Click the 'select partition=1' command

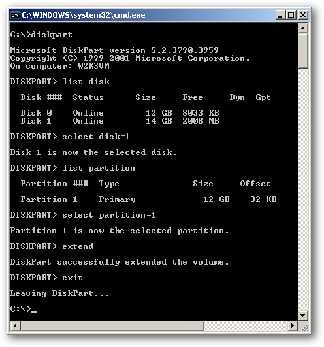[109, 215]
